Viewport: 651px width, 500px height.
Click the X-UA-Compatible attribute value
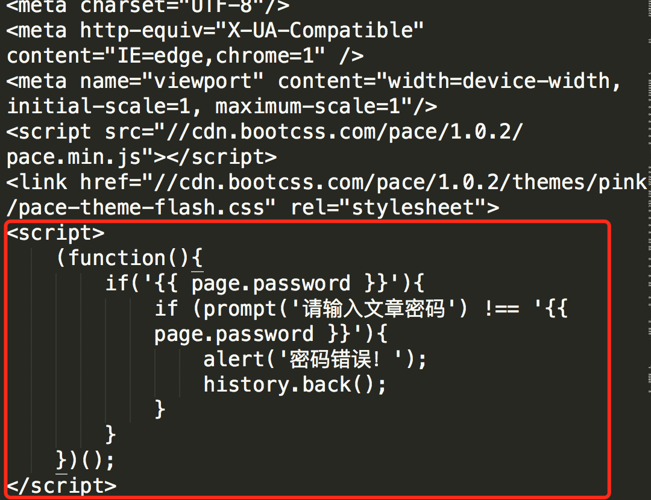tap(319, 31)
